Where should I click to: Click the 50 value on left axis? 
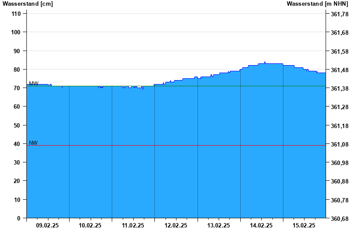pos(17,125)
